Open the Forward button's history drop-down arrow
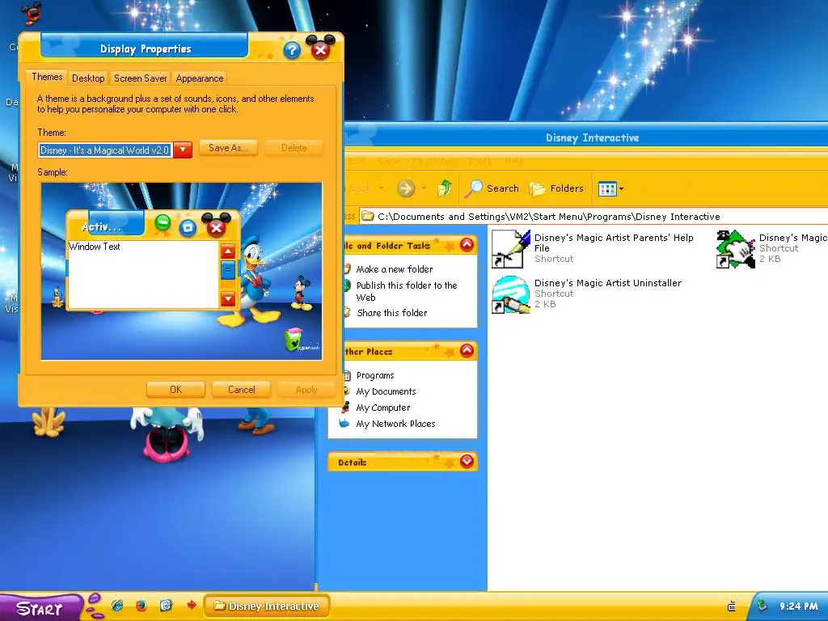The height and width of the screenshot is (621, 828). (x=424, y=188)
